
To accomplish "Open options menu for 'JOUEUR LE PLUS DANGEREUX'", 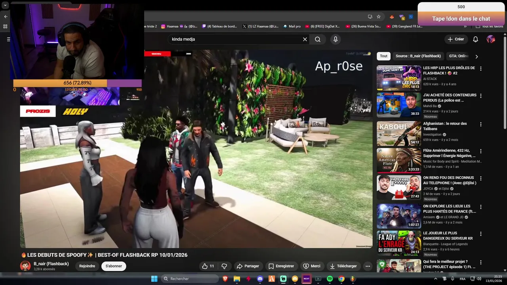I will coord(481,234).
